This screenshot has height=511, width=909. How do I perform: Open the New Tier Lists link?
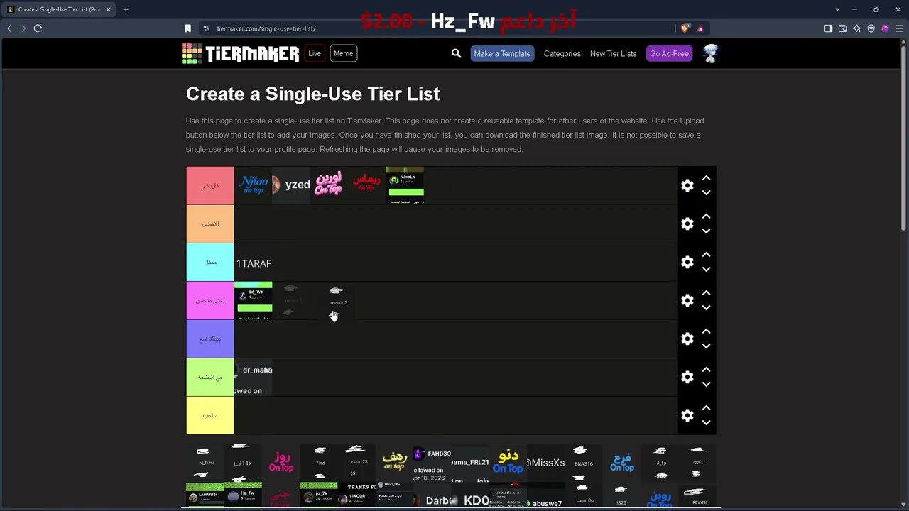613,53
